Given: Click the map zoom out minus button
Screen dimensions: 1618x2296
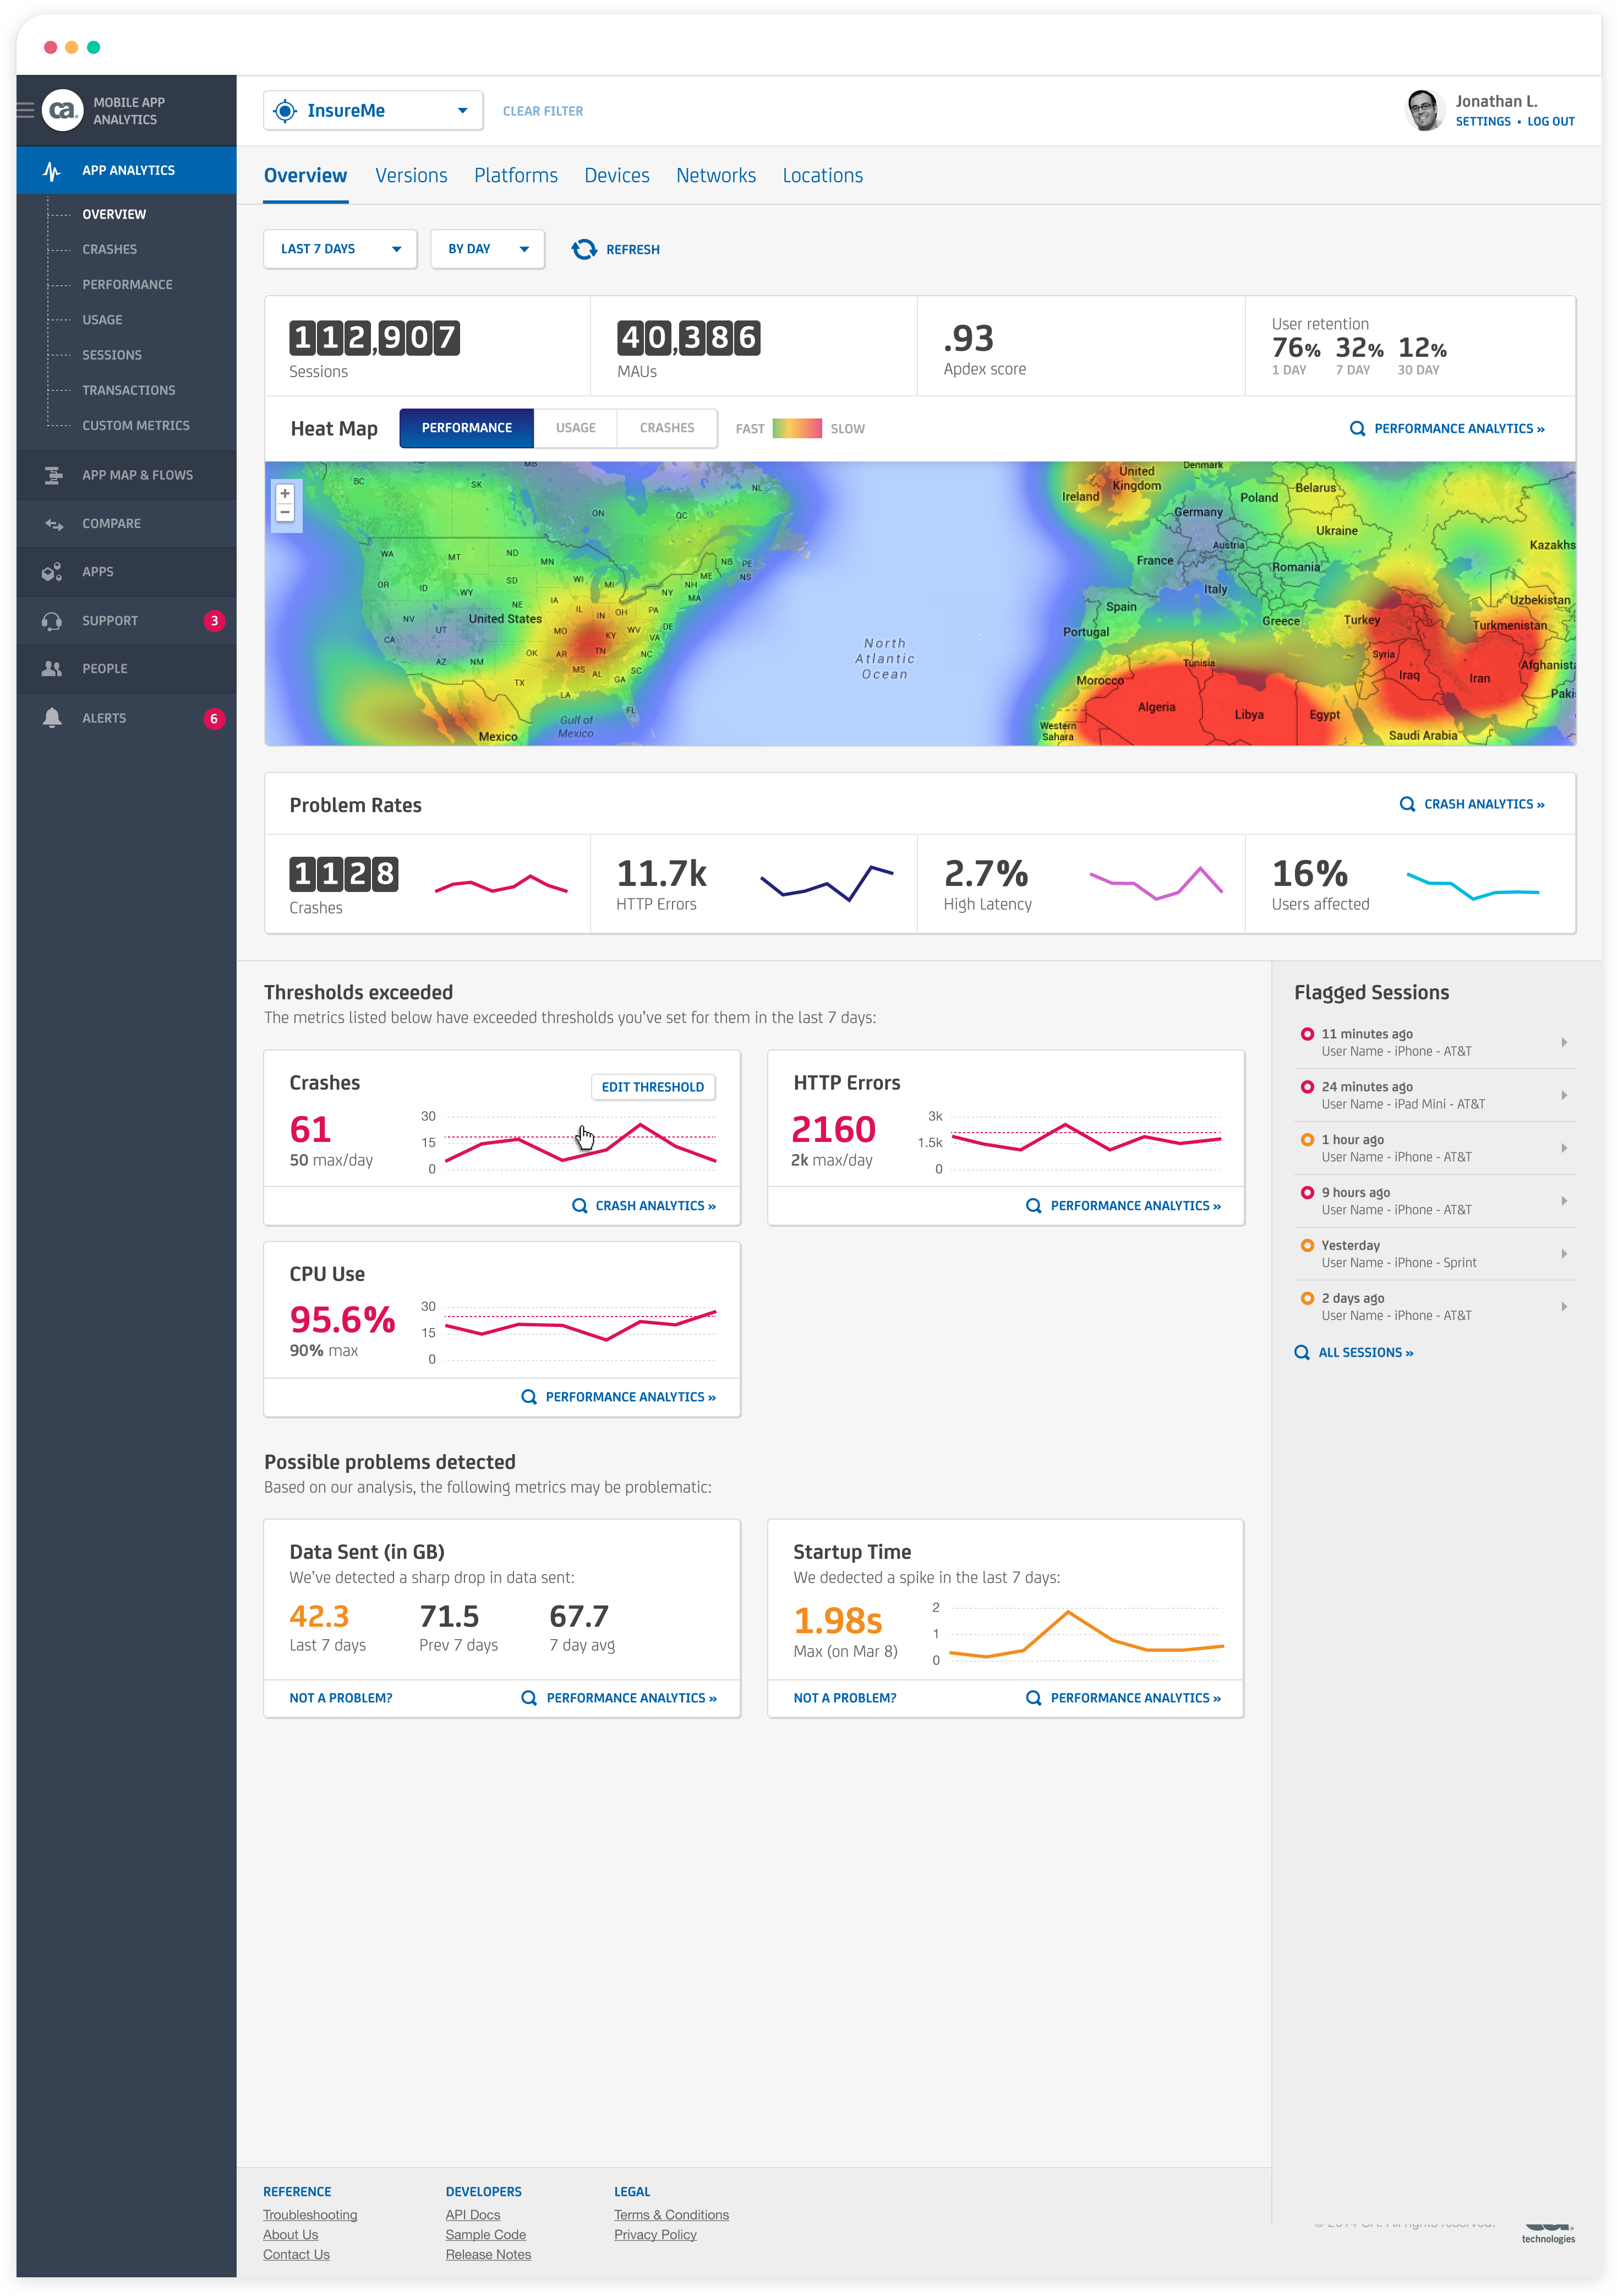Looking at the screenshot, I should (x=285, y=513).
